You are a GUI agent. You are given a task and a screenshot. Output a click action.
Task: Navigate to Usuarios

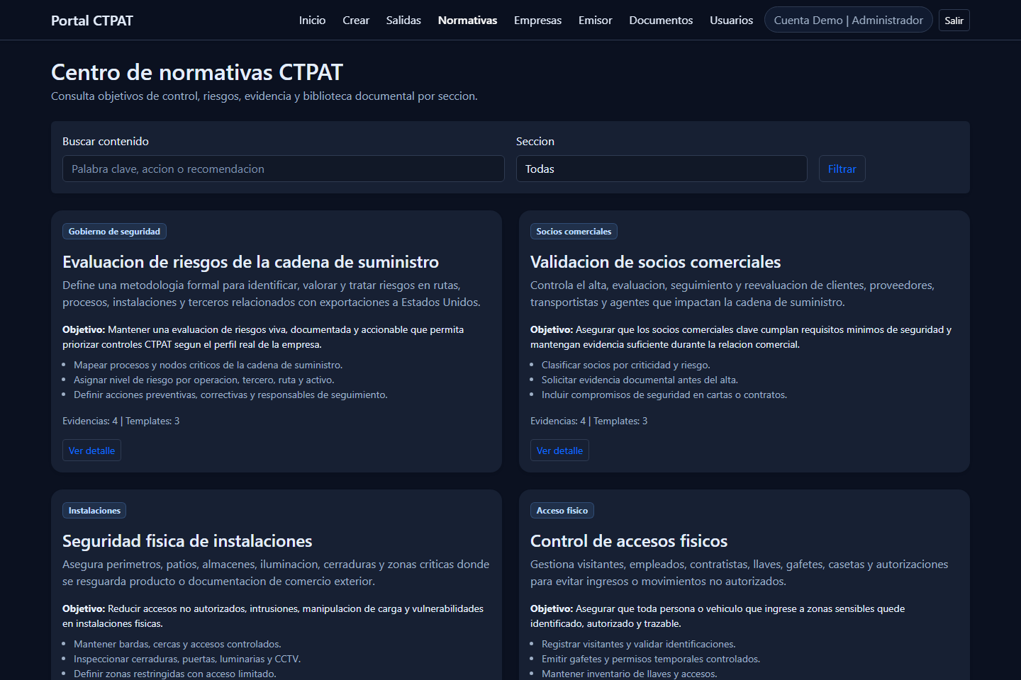[731, 20]
